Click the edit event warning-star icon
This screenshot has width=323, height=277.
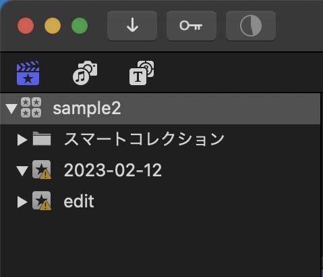coord(42,201)
